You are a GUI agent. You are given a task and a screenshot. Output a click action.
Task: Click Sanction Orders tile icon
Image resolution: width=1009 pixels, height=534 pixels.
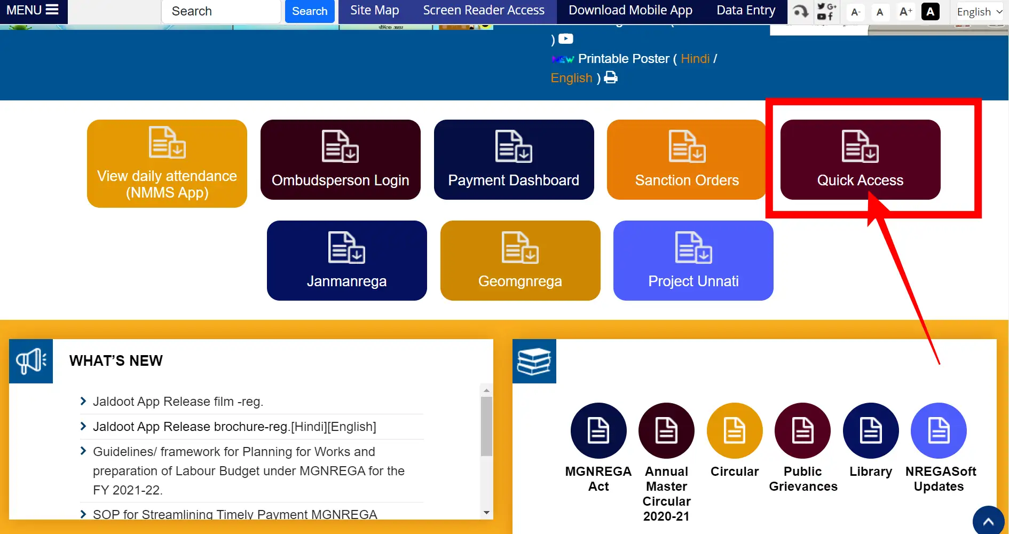(687, 146)
